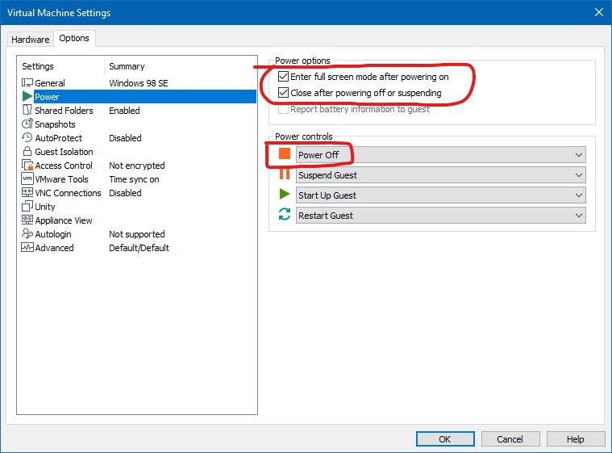Image resolution: width=612 pixels, height=453 pixels.
Task: Select the General settings monitor icon
Action: 27,82
